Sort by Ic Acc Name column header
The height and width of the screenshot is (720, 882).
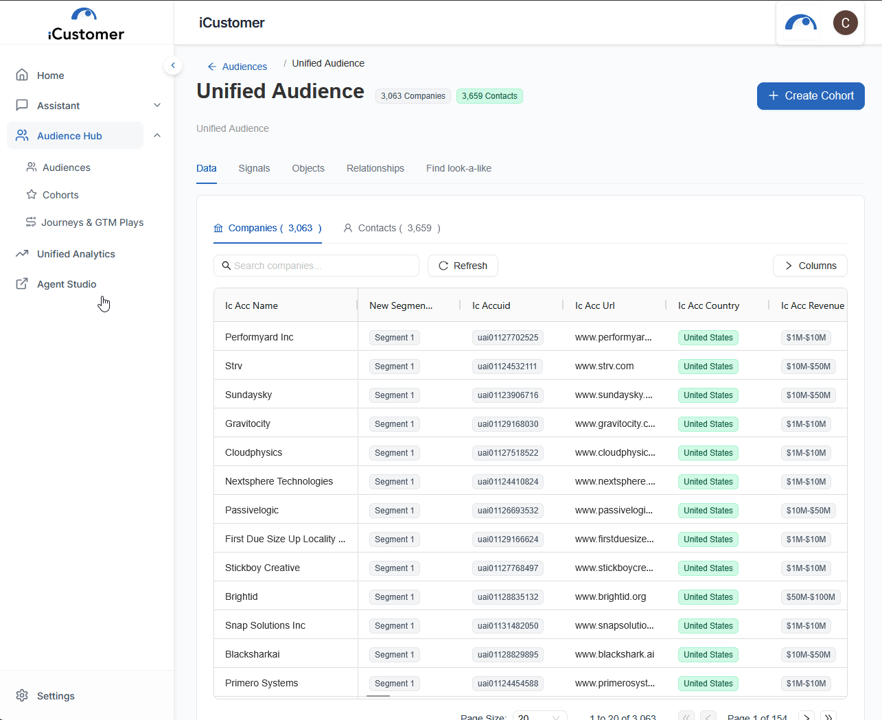[251, 305]
